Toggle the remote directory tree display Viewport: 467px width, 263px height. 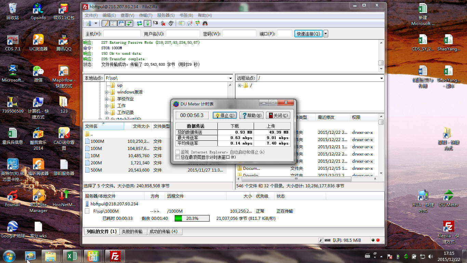point(121,23)
